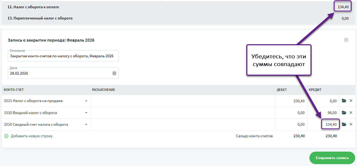Open account dropdown for 2510 row
357x166 pixels.
tap(86, 124)
